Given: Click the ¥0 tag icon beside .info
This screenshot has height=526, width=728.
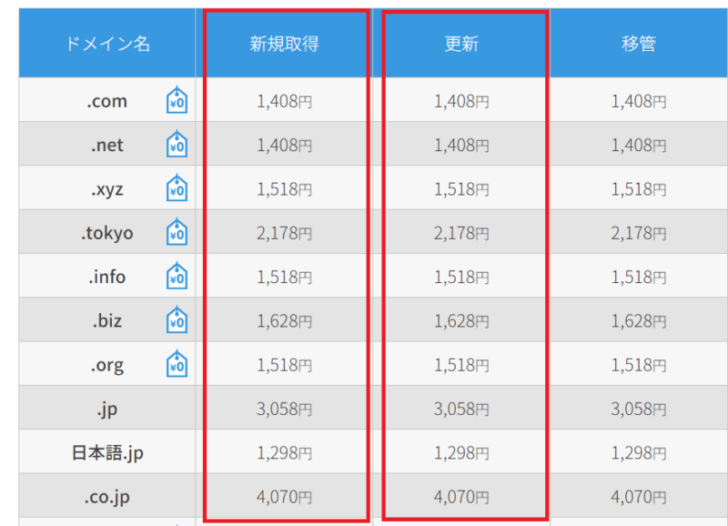Looking at the screenshot, I should (x=177, y=277).
